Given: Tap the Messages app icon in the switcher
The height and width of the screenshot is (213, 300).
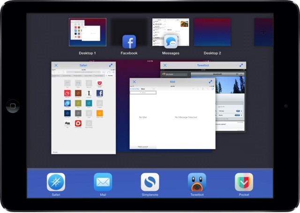Looking at the screenshot, I should click(x=171, y=42).
